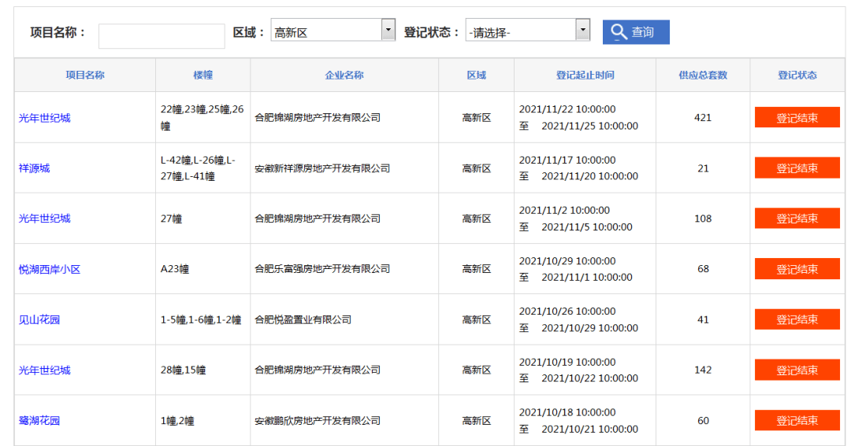Click 登记结束 button in the 108 套 row
Image resolution: width=851 pixels, height=446 pixels.
point(797,219)
